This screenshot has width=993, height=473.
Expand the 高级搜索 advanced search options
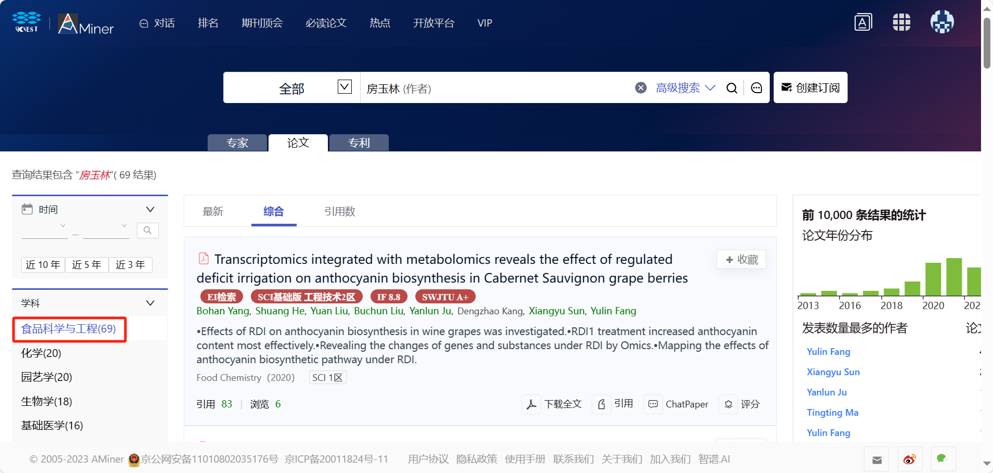tap(685, 88)
